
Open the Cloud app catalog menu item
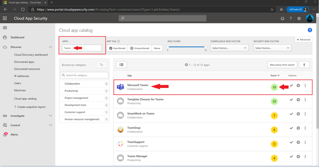point(25,99)
